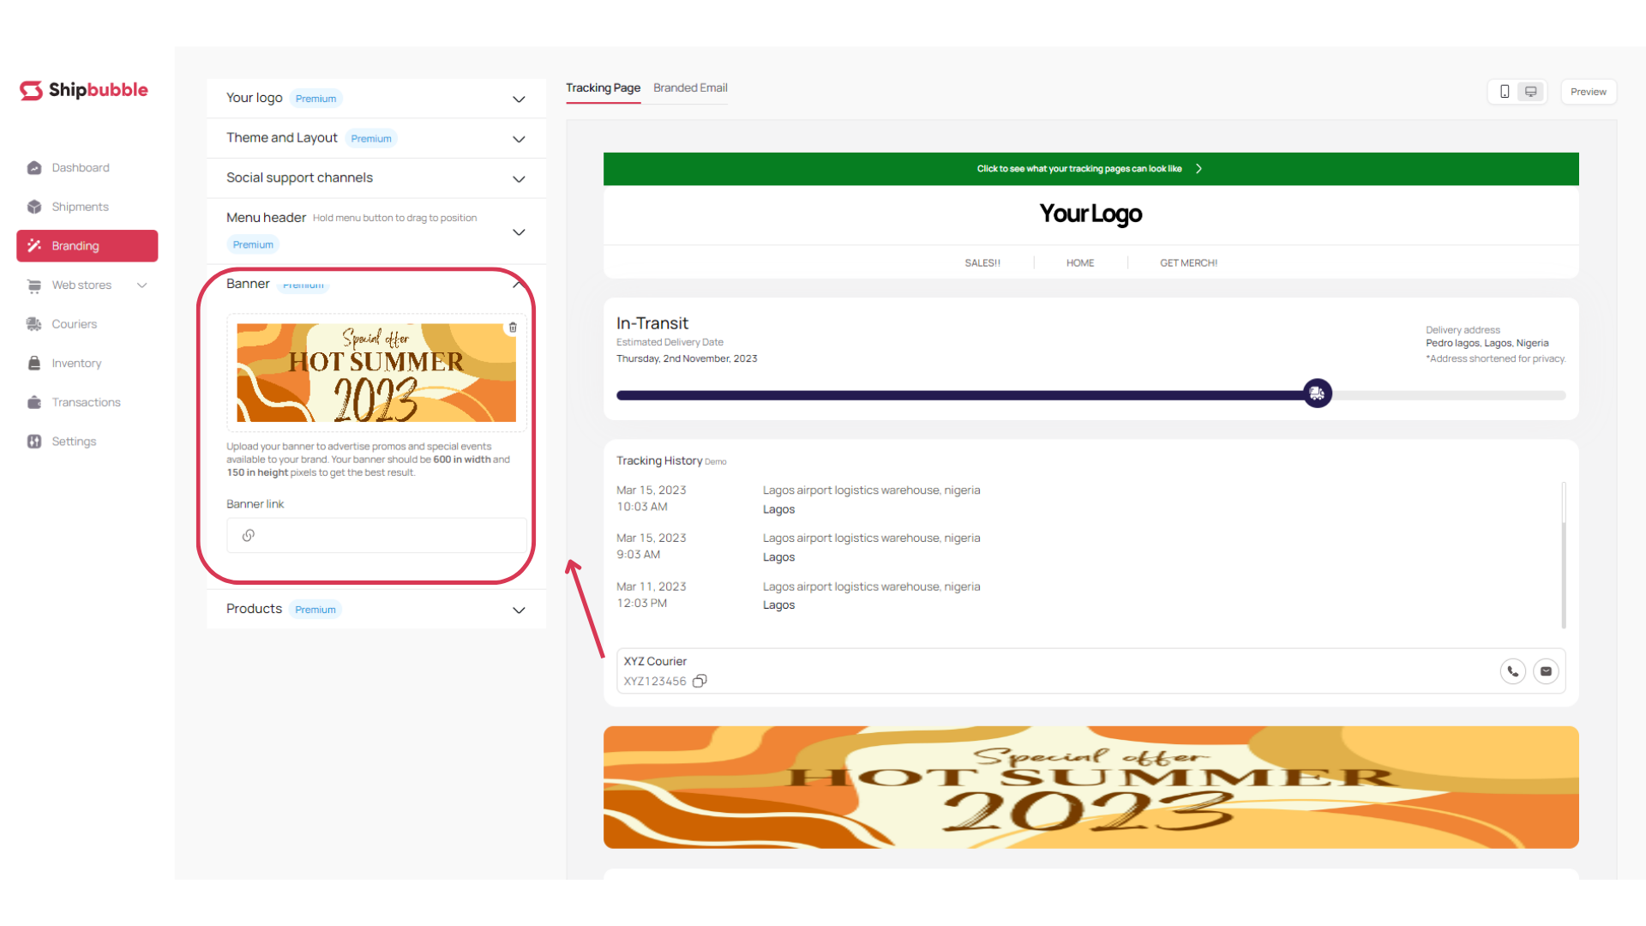Copy the XYZ123456 tracking number icon
The width and height of the screenshot is (1646, 926).
tap(700, 681)
